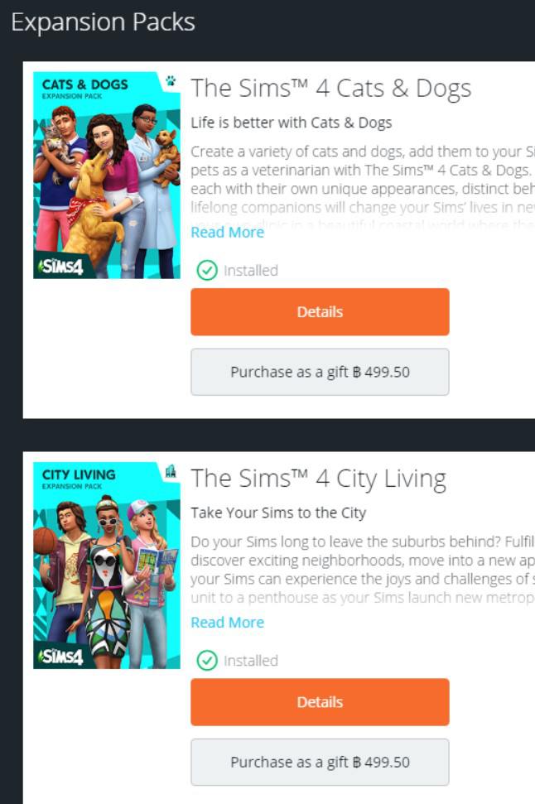Viewport: 535px width, 804px height.
Task: Expand City Living description with Read More
Action: click(x=227, y=623)
